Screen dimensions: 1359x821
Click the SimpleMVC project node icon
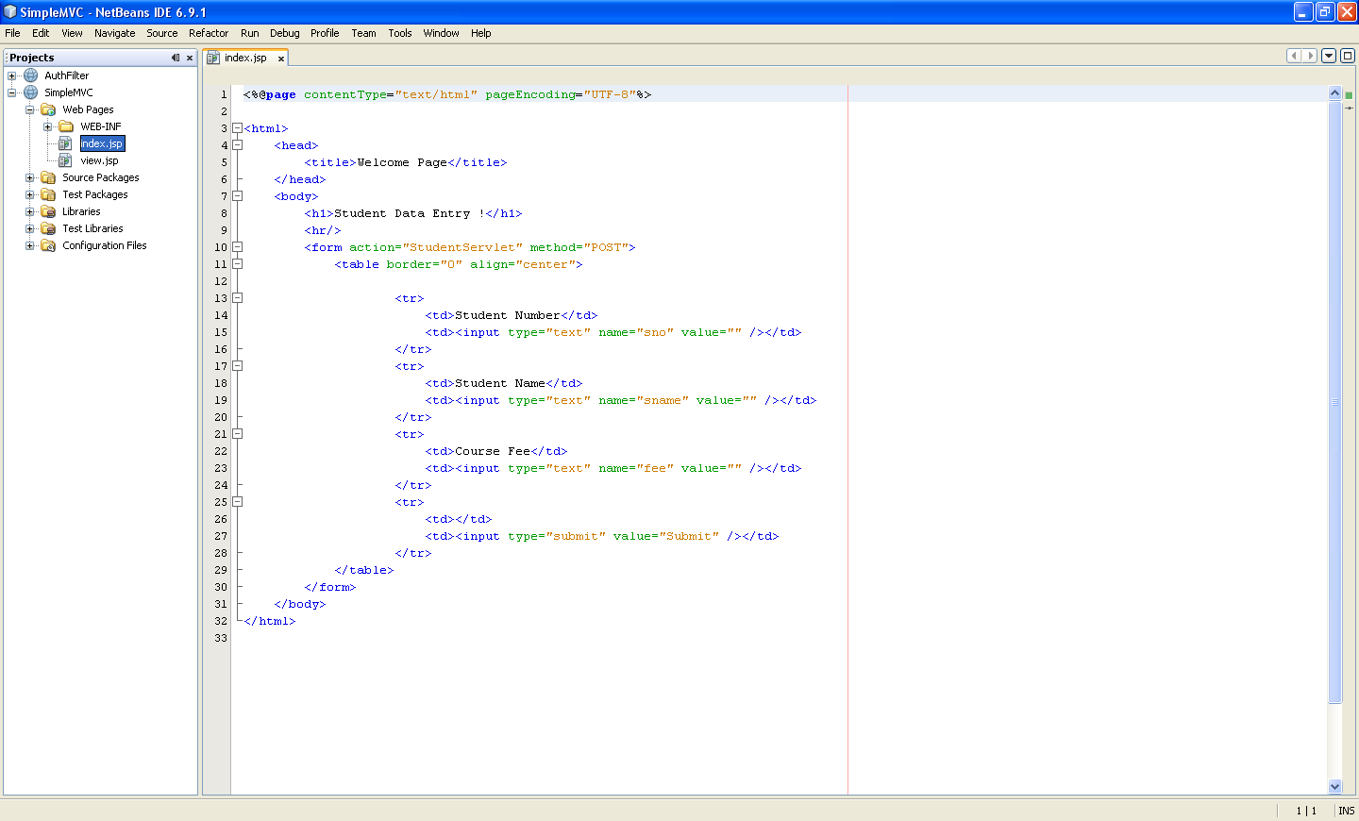click(28, 92)
